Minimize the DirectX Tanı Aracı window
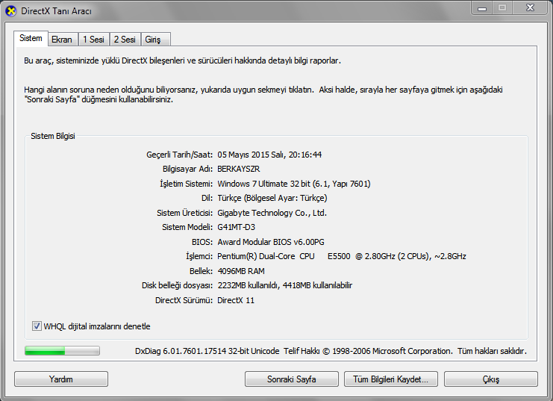 [482, 7]
